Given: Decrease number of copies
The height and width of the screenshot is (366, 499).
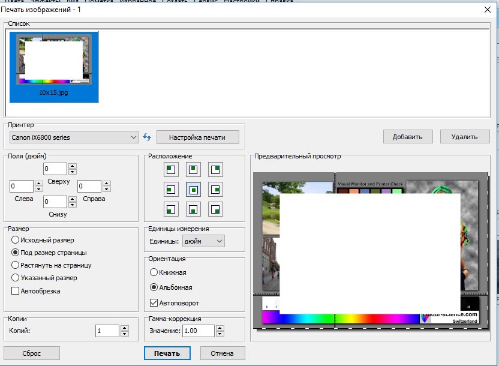Looking at the screenshot, I should pos(125,334).
